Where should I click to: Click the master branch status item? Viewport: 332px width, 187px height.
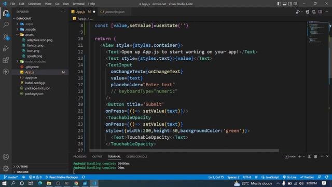(11, 177)
